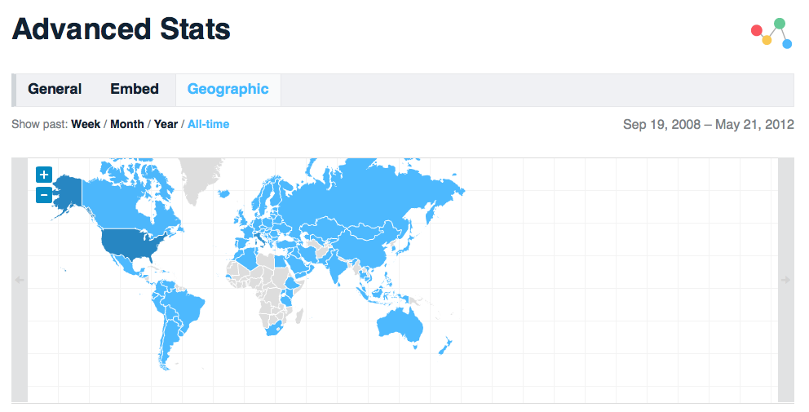Select the Geographic tab
Screen dimensions: 809x412
228,90
